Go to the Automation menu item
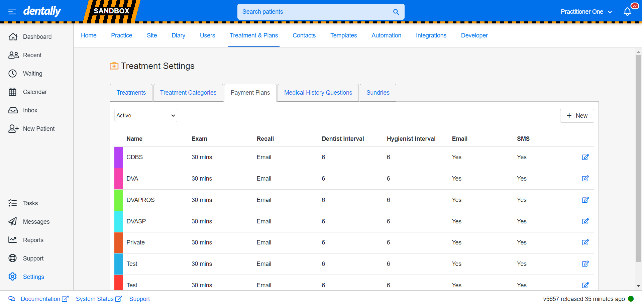642x306 pixels. coord(386,35)
